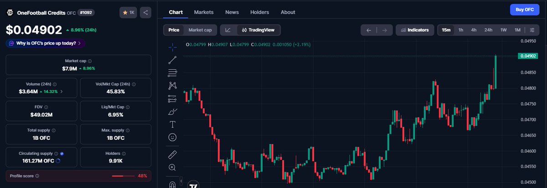
Task: Expand Volume (24h) details chevron
Action: [62, 91]
